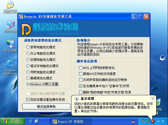Click the keyboard language bar icon
The image size is (168, 125).
click(133, 122)
